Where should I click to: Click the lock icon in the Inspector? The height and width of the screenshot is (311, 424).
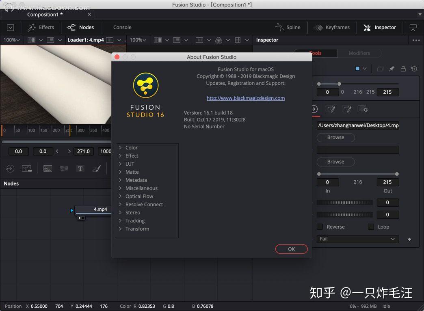[403, 69]
